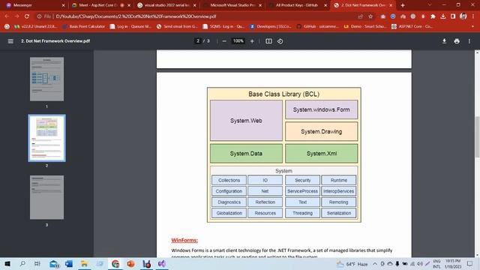Screen dimensions: 480x270
Task: Open Basis Point Calculator bookmark
Action: click(83, 27)
